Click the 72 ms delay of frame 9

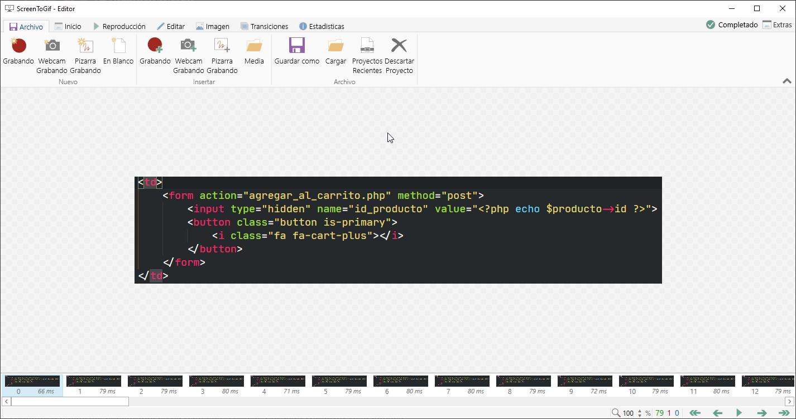[598, 391]
